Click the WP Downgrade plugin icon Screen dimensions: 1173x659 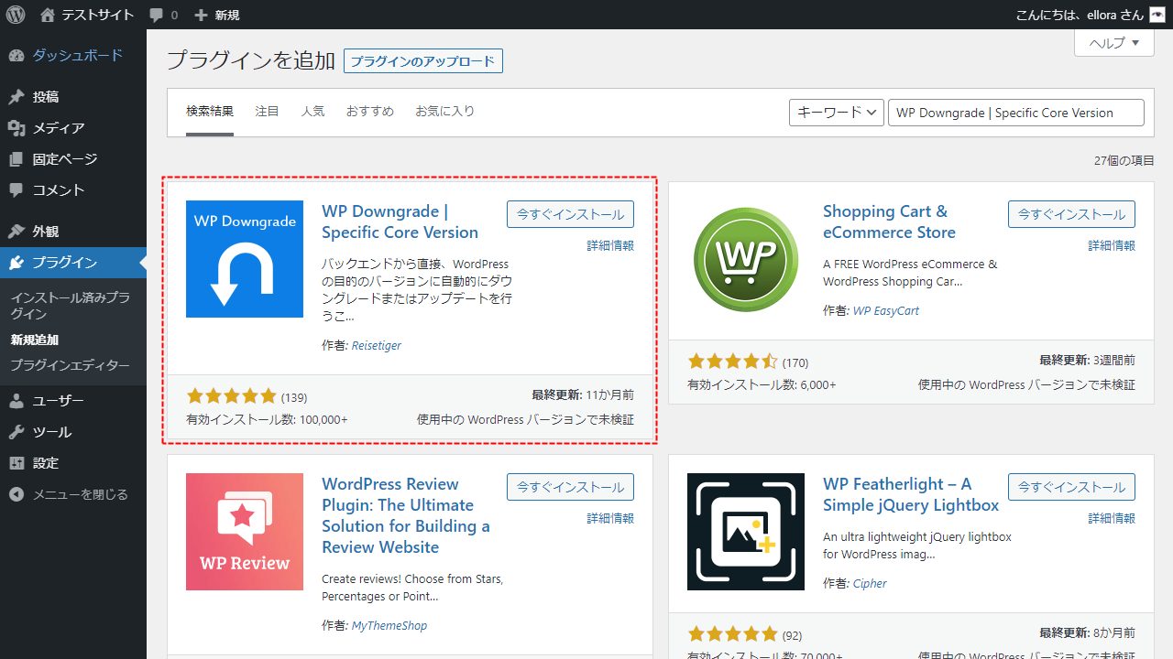tap(245, 259)
